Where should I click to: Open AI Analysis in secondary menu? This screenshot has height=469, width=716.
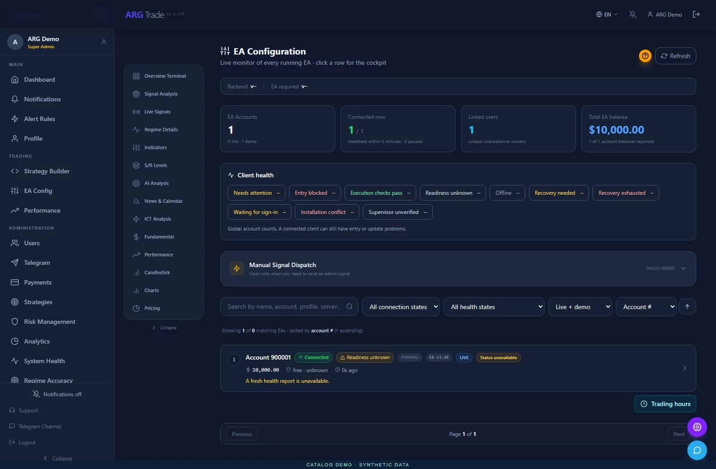(x=163, y=183)
